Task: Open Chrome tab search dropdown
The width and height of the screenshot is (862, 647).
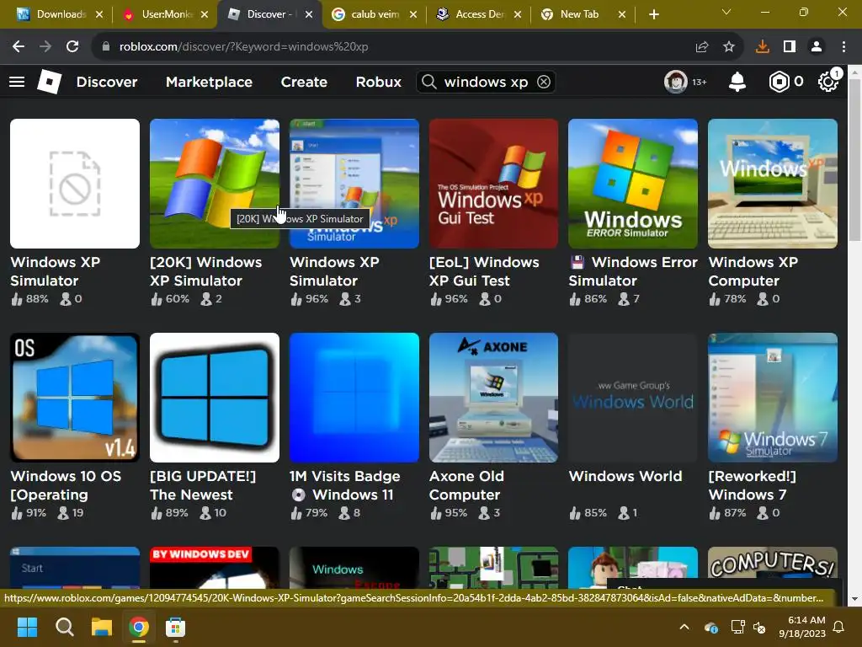Action: click(x=726, y=12)
